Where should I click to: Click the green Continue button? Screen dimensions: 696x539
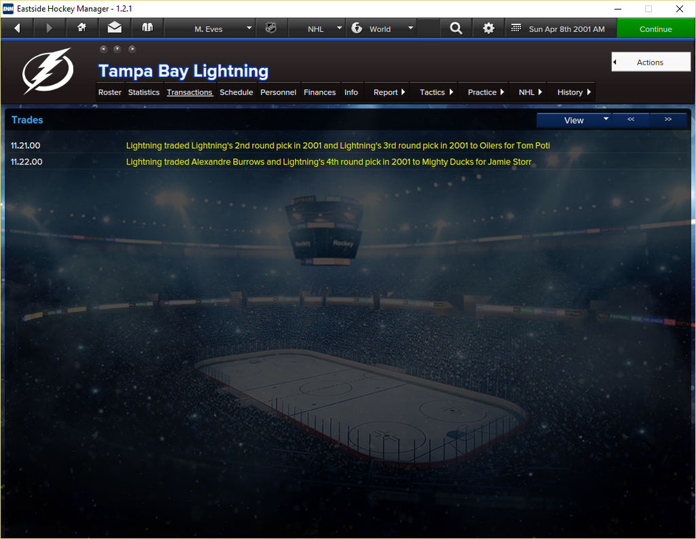point(655,29)
